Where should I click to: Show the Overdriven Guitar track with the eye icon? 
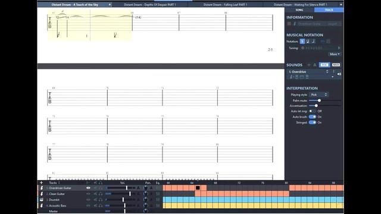(88, 188)
